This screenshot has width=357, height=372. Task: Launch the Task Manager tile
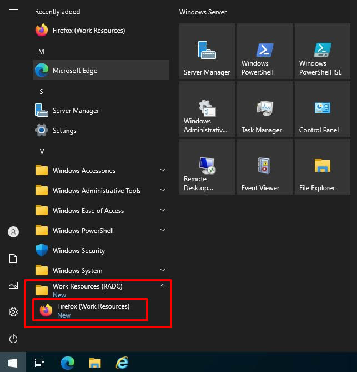265,109
